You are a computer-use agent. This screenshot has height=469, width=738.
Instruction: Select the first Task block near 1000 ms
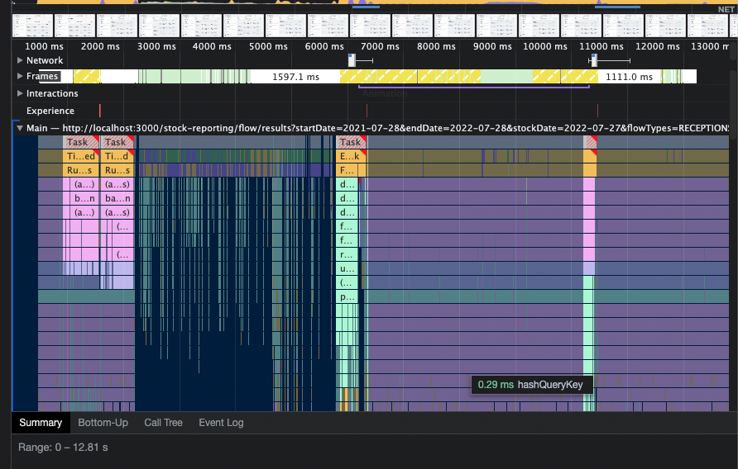(x=80, y=142)
